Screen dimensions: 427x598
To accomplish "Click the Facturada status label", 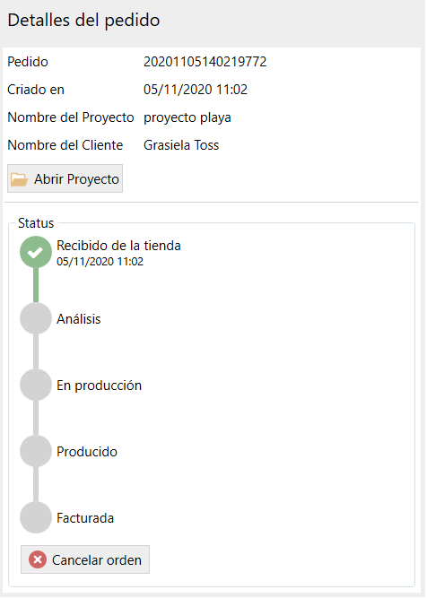I will pyautogui.click(x=85, y=518).
